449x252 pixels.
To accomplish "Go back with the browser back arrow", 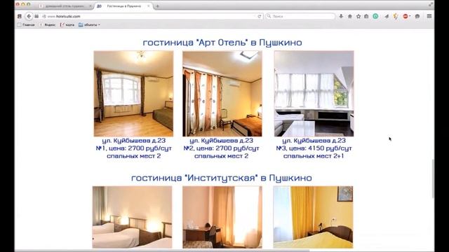I will (29, 16).
